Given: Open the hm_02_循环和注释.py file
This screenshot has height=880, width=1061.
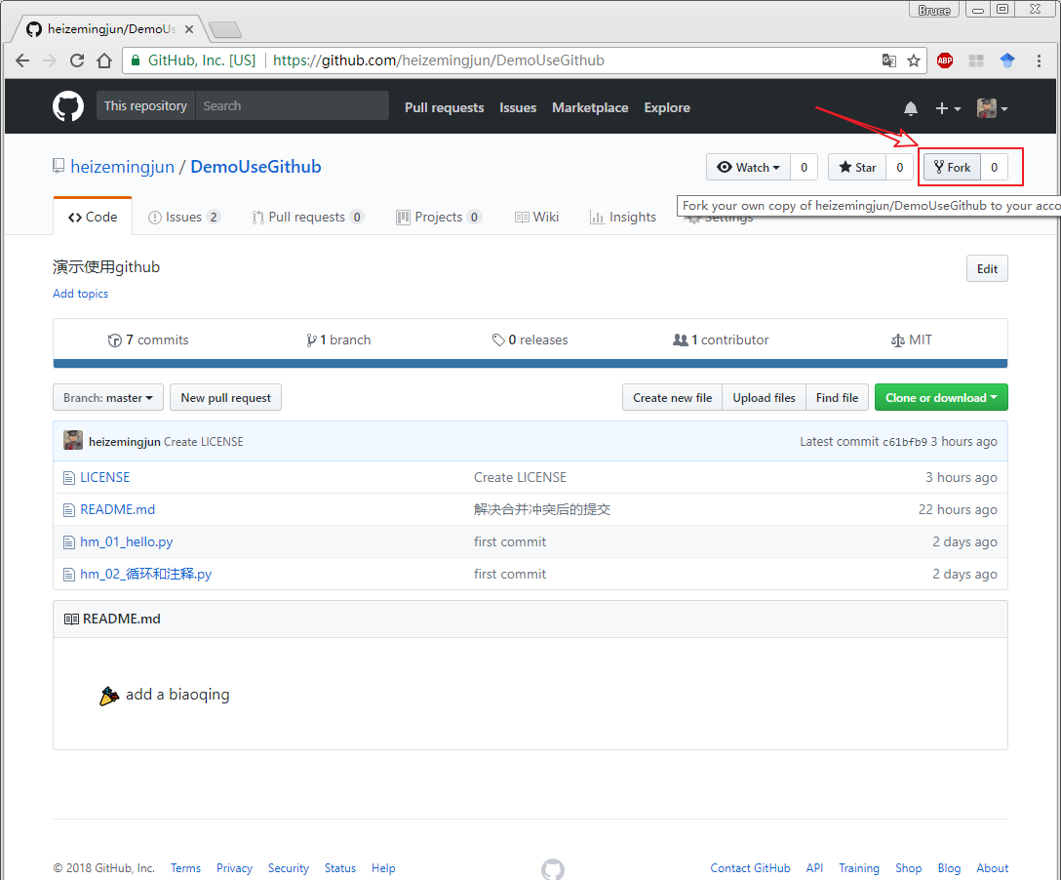Looking at the screenshot, I should tap(146, 574).
